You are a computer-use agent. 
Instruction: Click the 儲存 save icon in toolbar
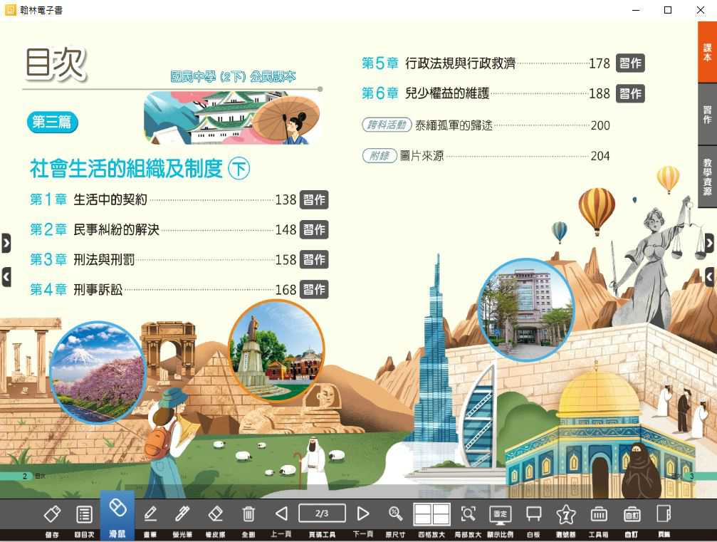coord(52,514)
